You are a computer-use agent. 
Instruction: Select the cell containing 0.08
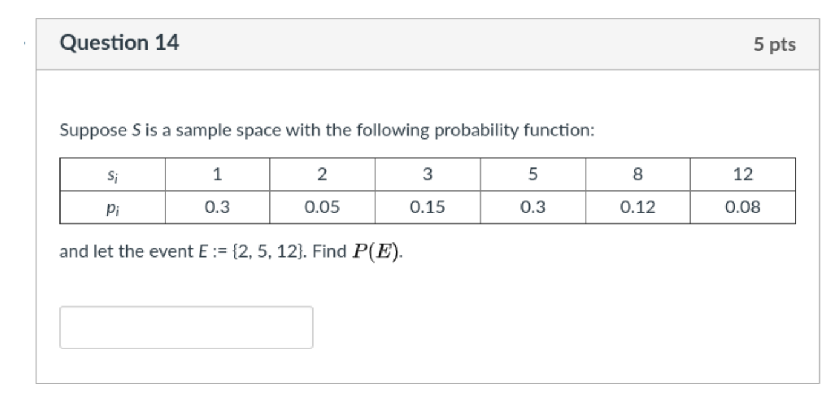[743, 206]
